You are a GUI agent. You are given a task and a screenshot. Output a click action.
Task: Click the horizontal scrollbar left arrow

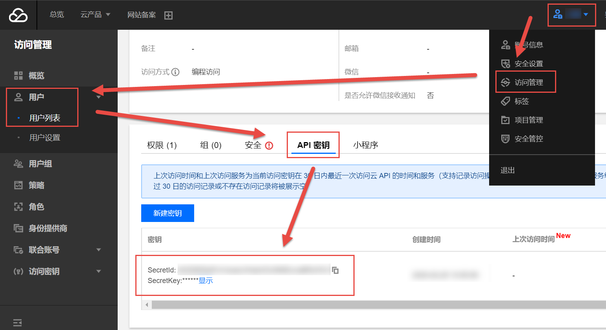(147, 305)
